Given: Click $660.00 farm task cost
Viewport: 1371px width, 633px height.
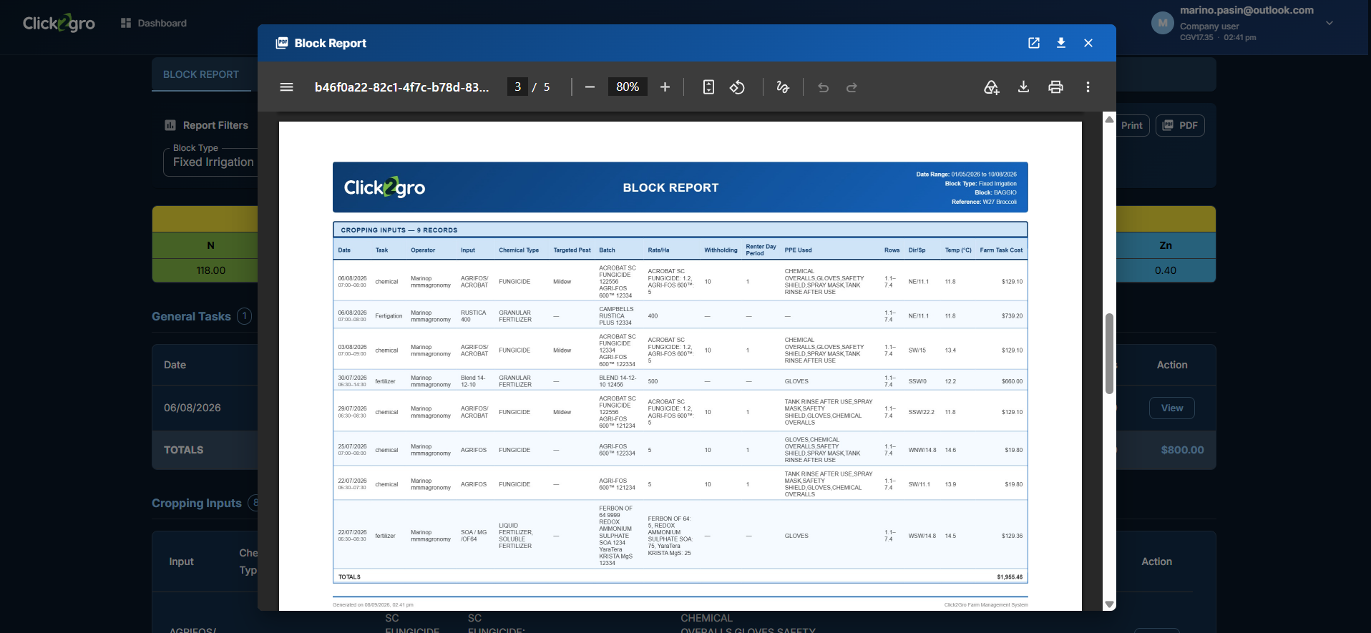Looking at the screenshot, I should click(1012, 381).
